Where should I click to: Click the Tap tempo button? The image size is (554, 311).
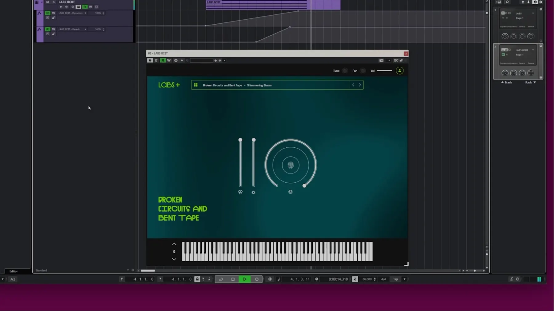[x=395, y=279]
